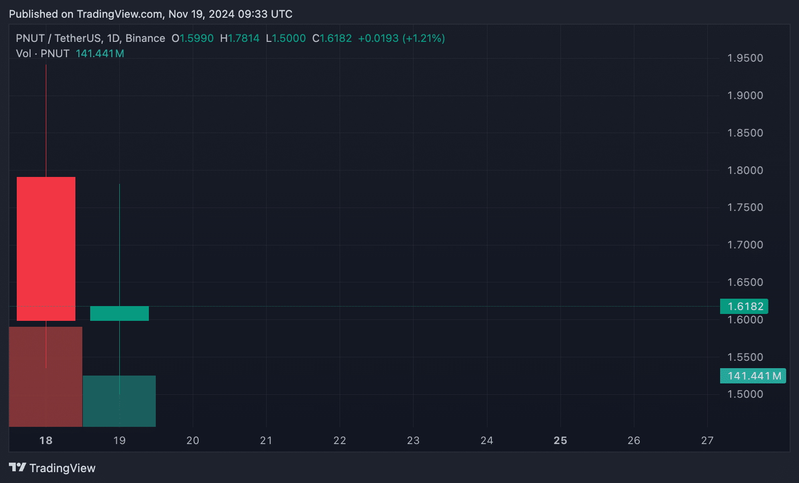Click the 1.7500 price axis label

pyautogui.click(x=745, y=207)
